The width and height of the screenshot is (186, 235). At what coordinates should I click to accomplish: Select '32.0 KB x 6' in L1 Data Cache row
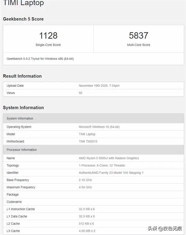tap(87, 216)
